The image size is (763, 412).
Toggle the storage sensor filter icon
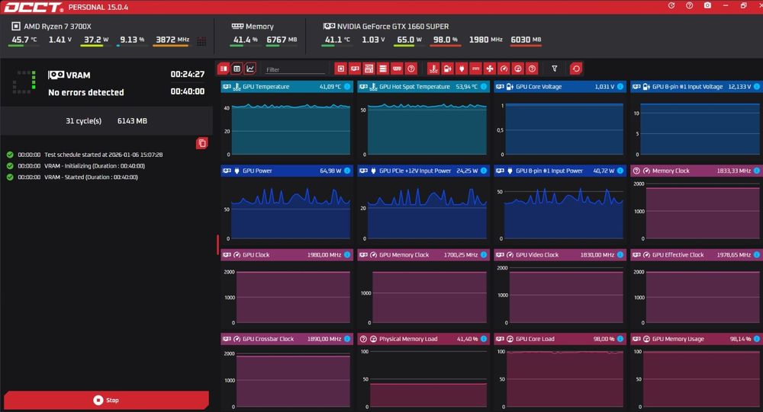tap(383, 69)
